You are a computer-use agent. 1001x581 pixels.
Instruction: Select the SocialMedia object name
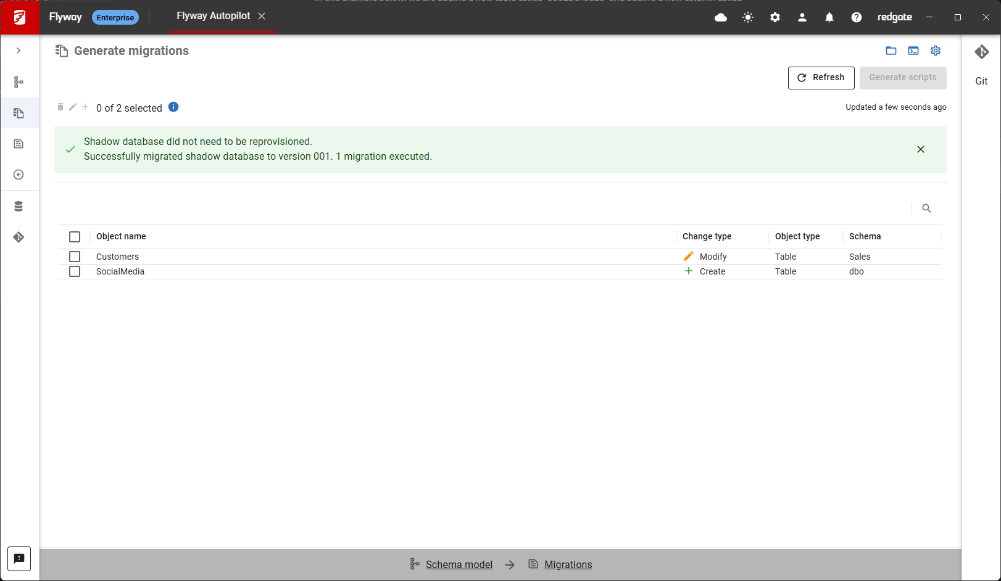(120, 271)
